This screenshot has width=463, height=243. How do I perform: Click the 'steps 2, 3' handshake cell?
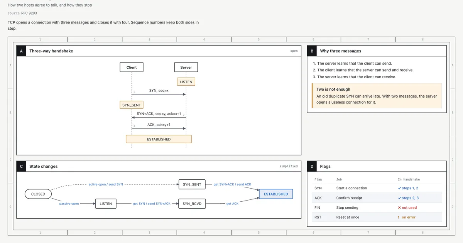tap(408, 198)
